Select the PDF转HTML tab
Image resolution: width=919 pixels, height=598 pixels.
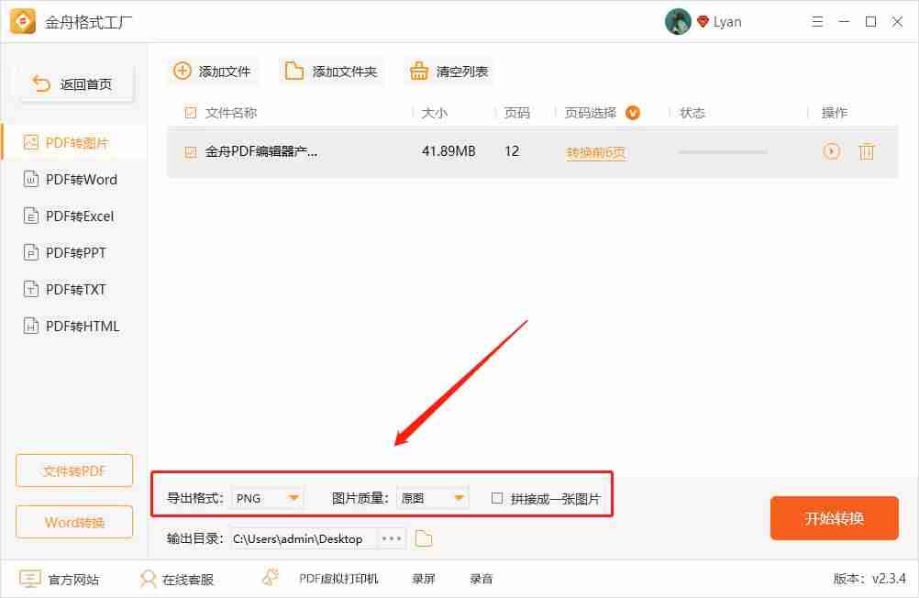[x=74, y=326]
